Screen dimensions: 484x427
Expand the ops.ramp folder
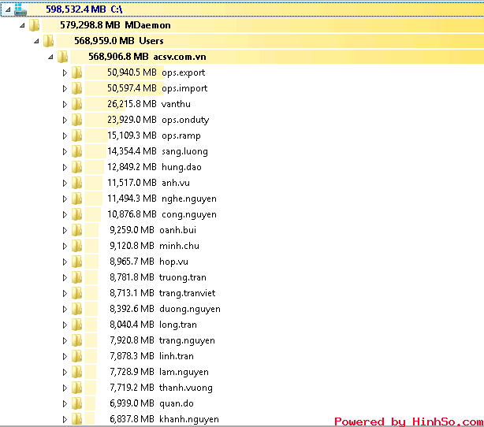(65, 136)
